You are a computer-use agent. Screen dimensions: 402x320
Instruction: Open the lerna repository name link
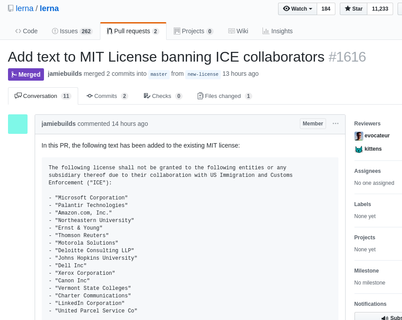49,8
